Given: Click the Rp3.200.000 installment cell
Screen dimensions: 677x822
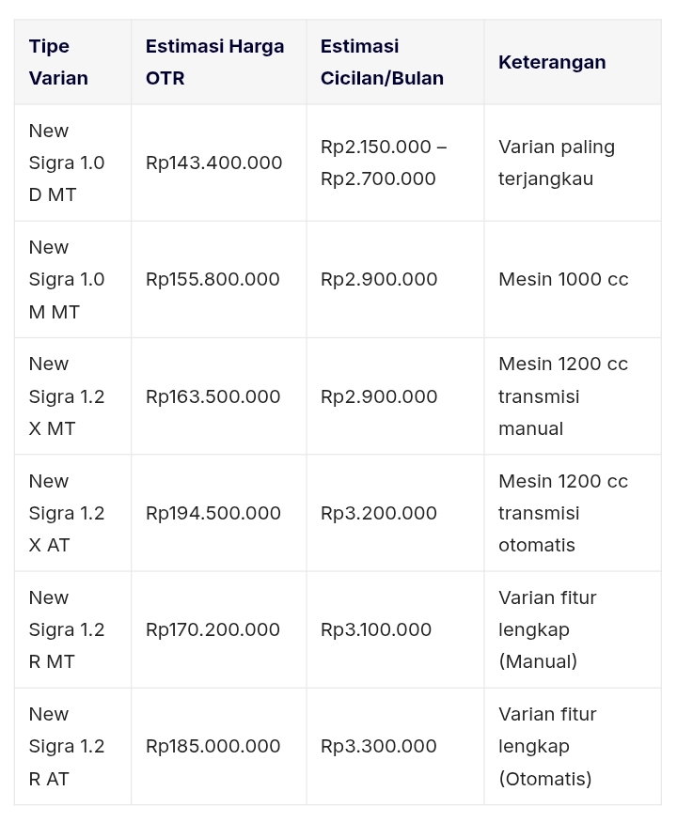Looking at the screenshot, I should (x=379, y=513).
